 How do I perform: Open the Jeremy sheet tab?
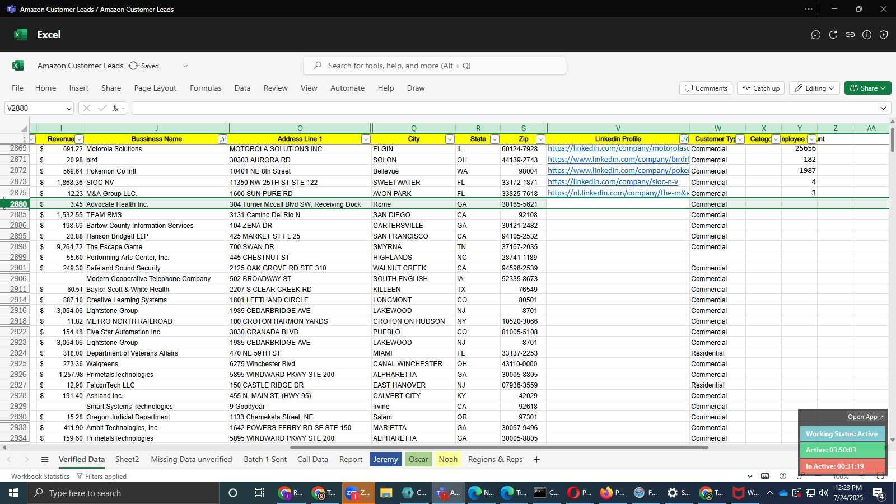pyautogui.click(x=386, y=460)
